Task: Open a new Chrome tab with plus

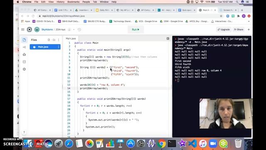Action: 242,10
